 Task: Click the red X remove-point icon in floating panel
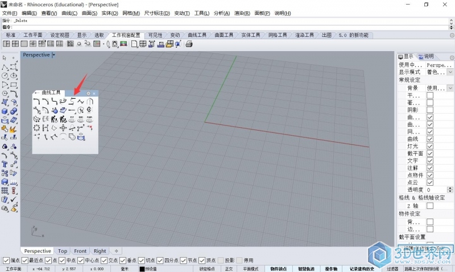tap(90, 127)
